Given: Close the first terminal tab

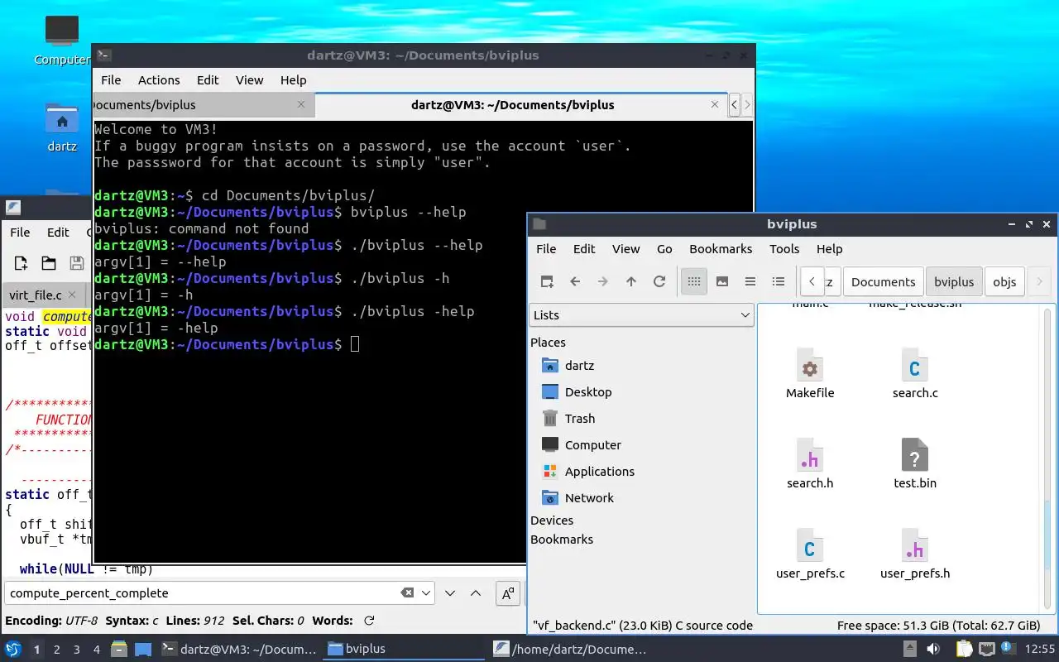Looking at the screenshot, I should point(301,104).
